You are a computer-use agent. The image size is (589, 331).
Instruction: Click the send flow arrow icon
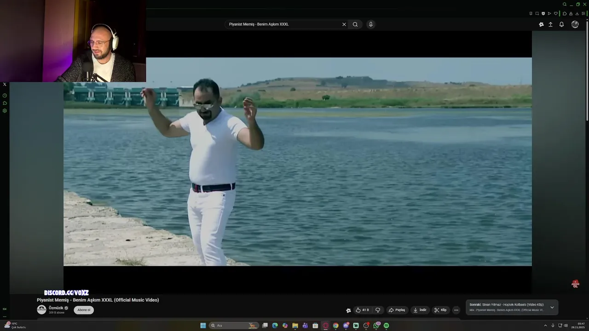(549, 13)
